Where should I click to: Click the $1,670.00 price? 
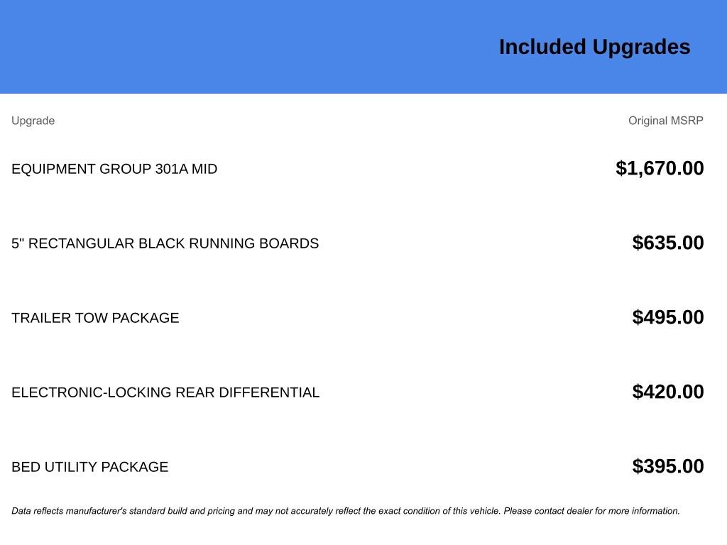point(660,168)
